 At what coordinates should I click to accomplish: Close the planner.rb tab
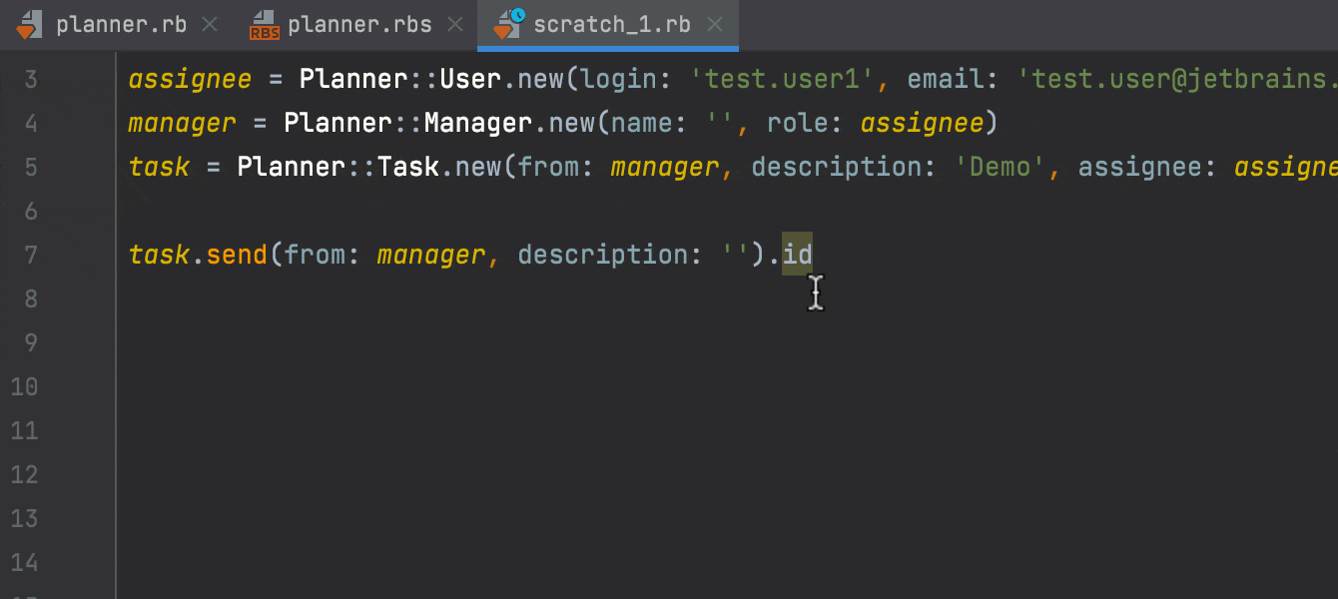click(x=209, y=24)
